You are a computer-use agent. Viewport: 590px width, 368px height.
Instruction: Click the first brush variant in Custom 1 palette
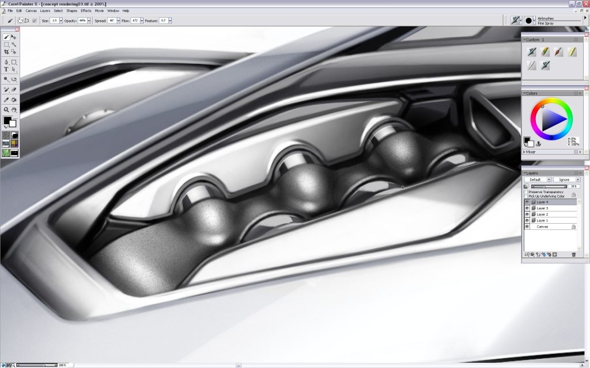coord(532,51)
